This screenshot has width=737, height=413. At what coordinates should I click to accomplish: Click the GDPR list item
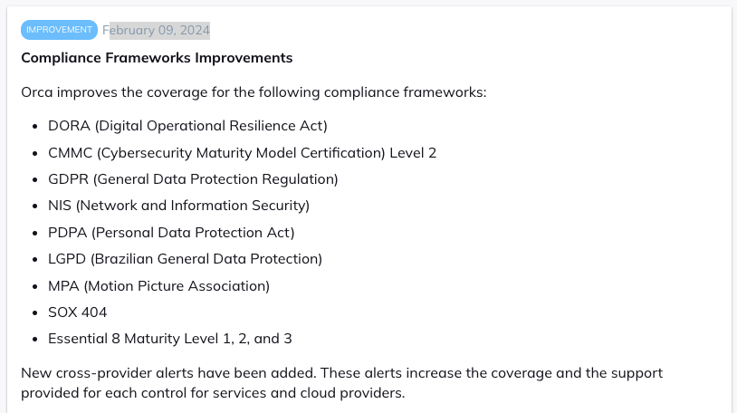click(x=193, y=179)
